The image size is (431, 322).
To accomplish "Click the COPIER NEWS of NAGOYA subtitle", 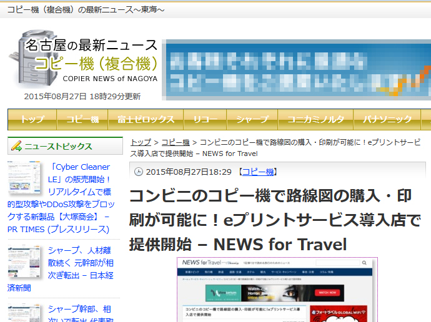I will pos(110,79).
